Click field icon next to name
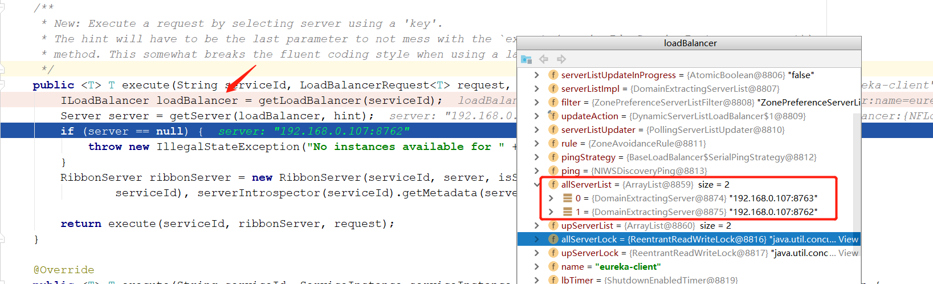 click(x=553, y=266)
